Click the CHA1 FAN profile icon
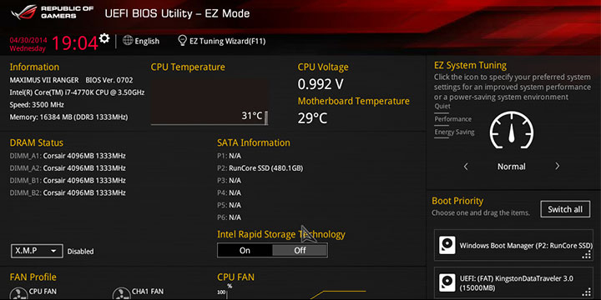The width and height of the screenshot is (601, 300). click(121, 294)
